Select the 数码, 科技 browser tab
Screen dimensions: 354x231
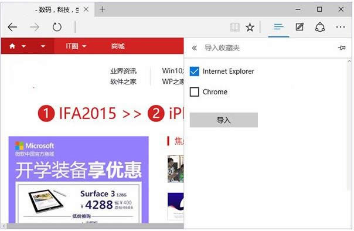(47, 9)
